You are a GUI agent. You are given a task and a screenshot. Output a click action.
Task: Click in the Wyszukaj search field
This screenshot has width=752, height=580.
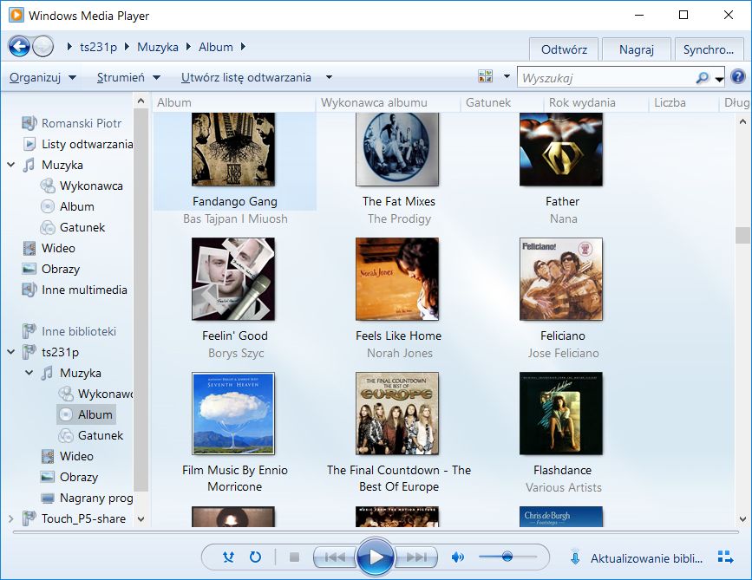coord(606,78)
